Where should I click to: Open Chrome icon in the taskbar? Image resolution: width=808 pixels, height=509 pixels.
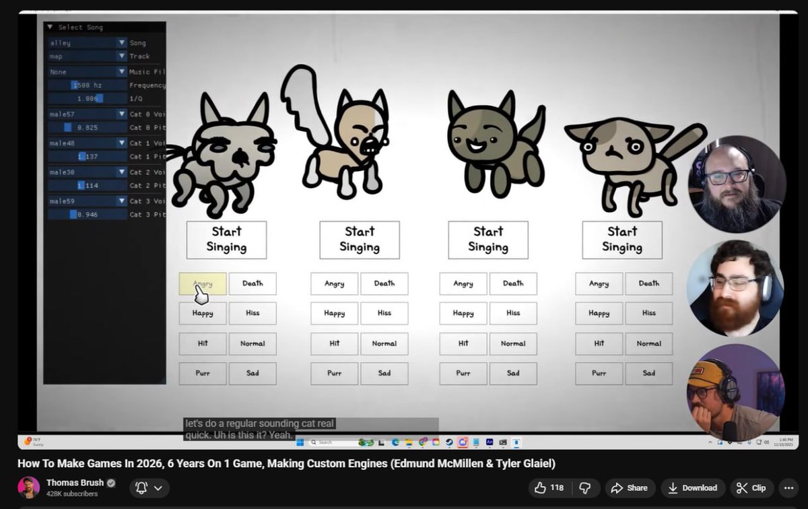(423, 442)
